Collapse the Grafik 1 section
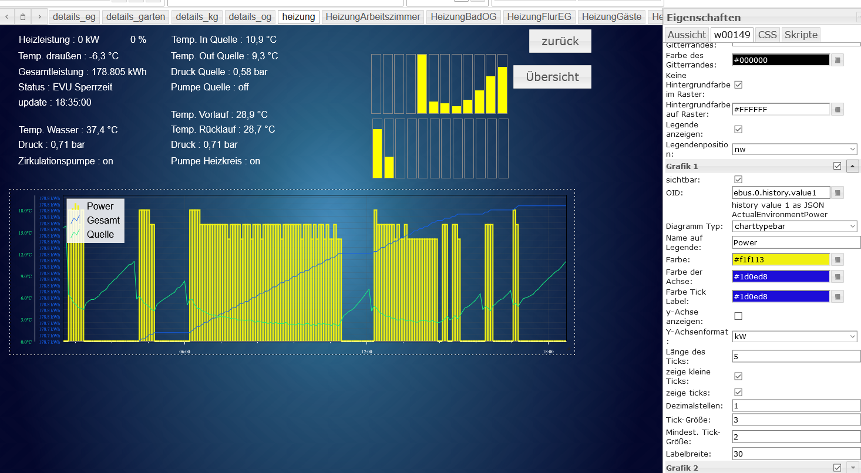 tap(853, 166)
